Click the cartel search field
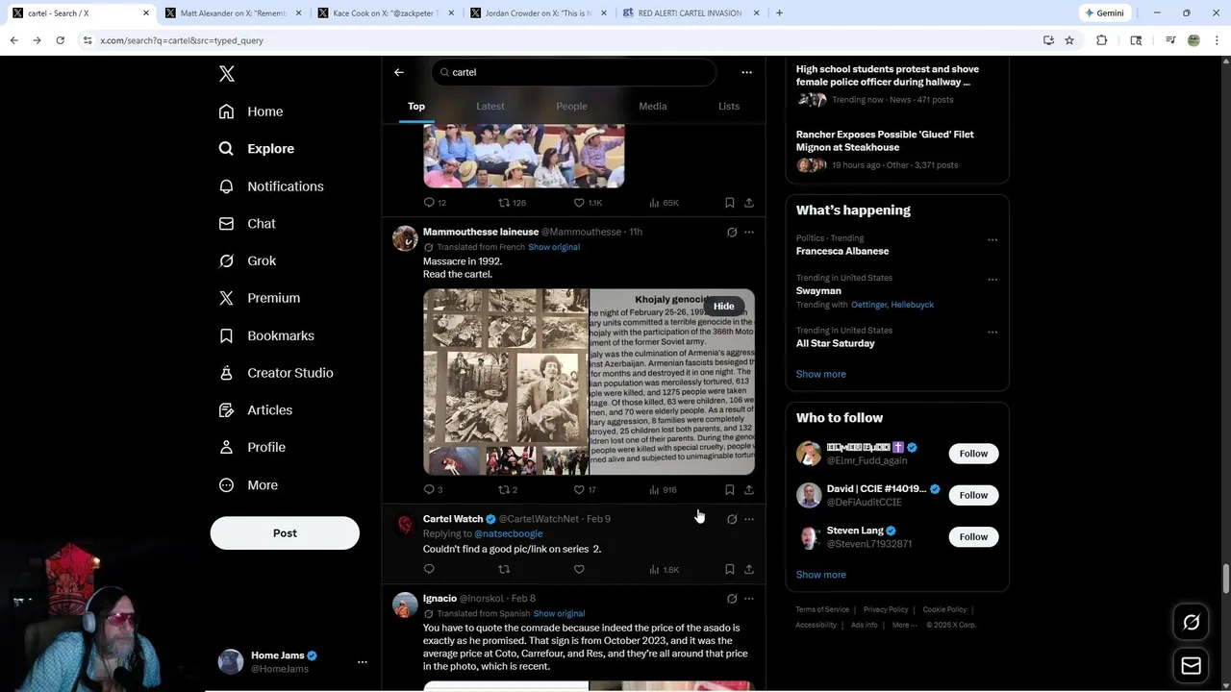This screenshot has width=1231, height=692. (x=574, y=72)
